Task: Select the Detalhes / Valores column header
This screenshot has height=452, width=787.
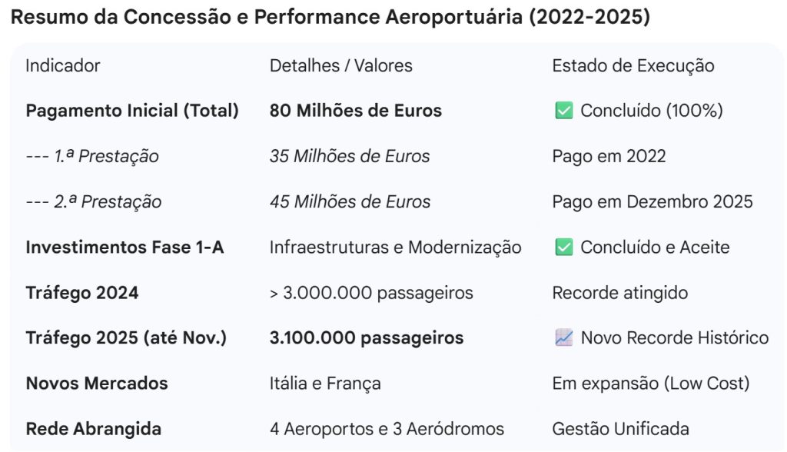Action: [340, 65]
